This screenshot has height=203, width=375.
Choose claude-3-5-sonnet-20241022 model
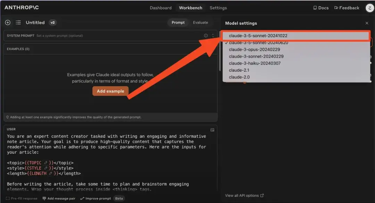(x=296, y=36)
